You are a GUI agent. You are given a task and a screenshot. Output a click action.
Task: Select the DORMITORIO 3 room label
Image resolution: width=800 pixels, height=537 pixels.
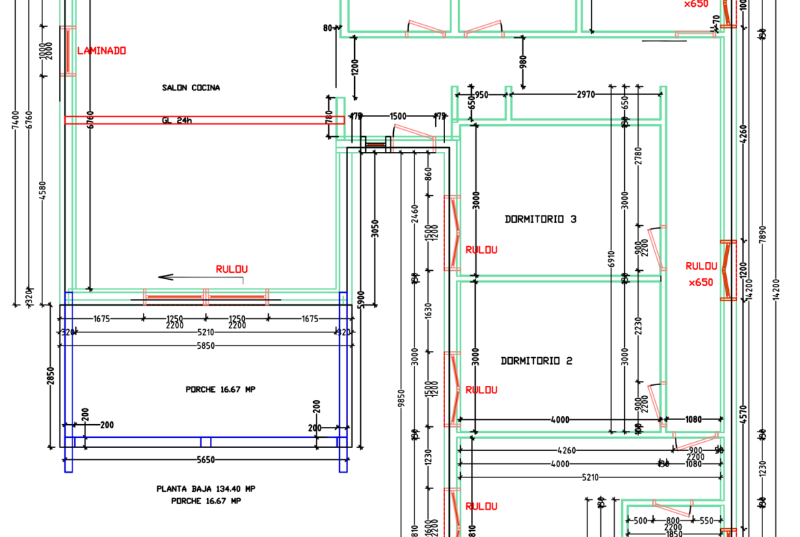(540, 220)
